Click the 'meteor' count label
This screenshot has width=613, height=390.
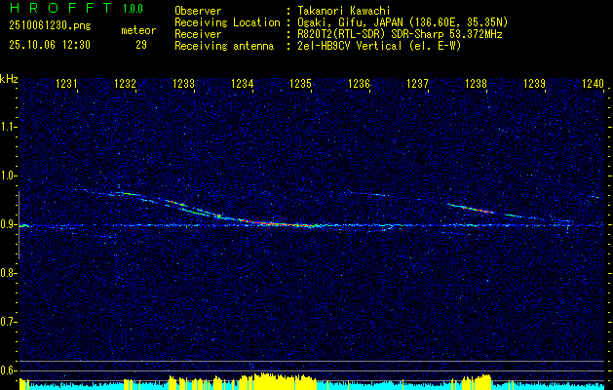(x=138, y=30)
